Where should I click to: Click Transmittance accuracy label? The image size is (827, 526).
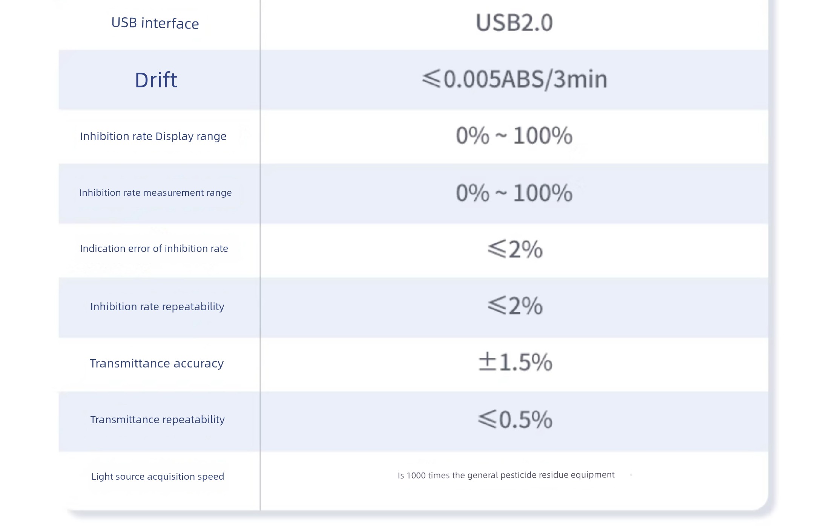pos(157,363)
